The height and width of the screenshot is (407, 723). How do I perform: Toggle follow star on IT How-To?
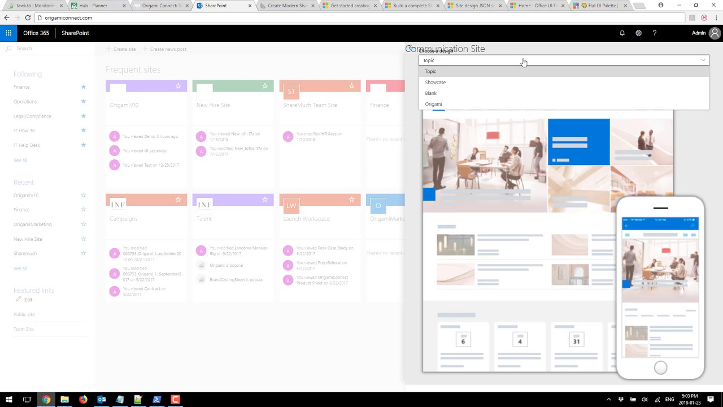84,131
